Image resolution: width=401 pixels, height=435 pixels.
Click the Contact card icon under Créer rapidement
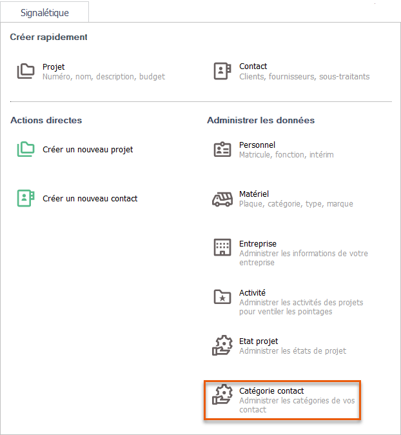pyautogui.click(x=222, y=71)
